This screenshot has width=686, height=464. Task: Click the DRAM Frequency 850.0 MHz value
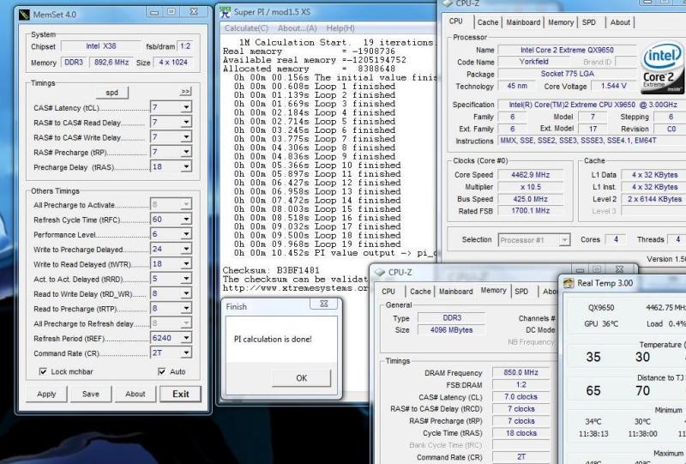[521, 372]
